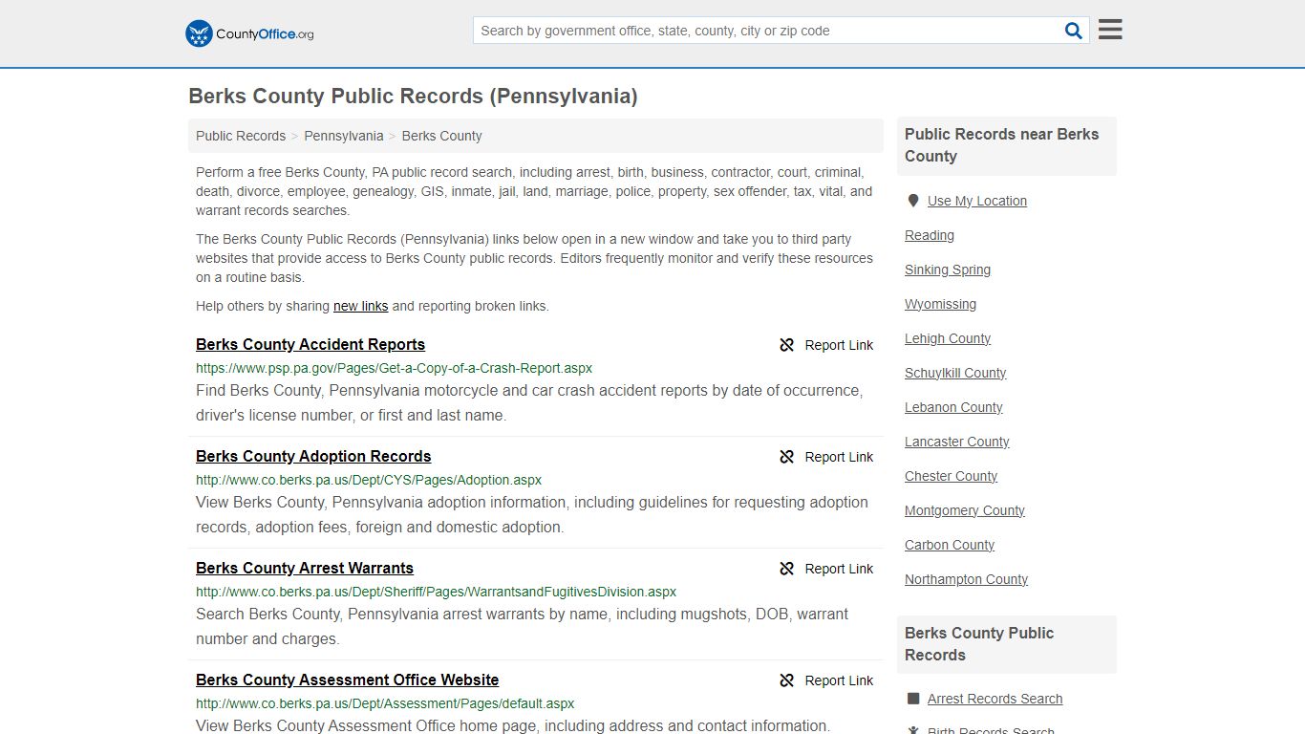Open Carbon County link

pos(950,545)
